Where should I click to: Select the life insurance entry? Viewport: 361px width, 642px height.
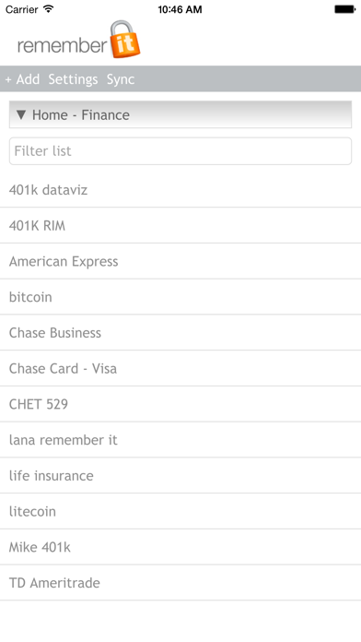(180, 475)
